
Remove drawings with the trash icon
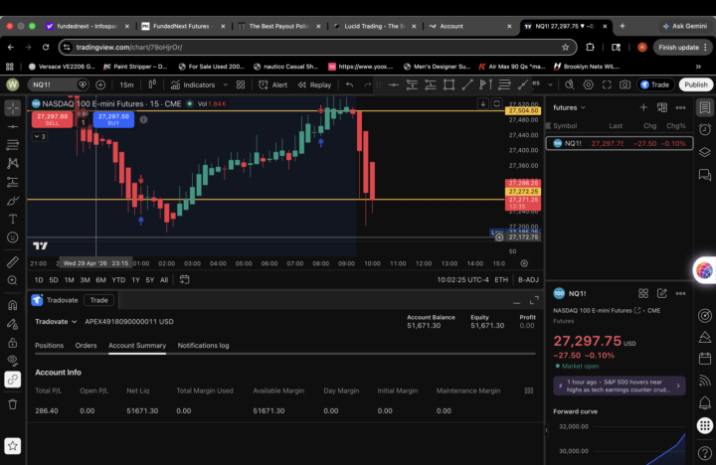tap(12, 404)
